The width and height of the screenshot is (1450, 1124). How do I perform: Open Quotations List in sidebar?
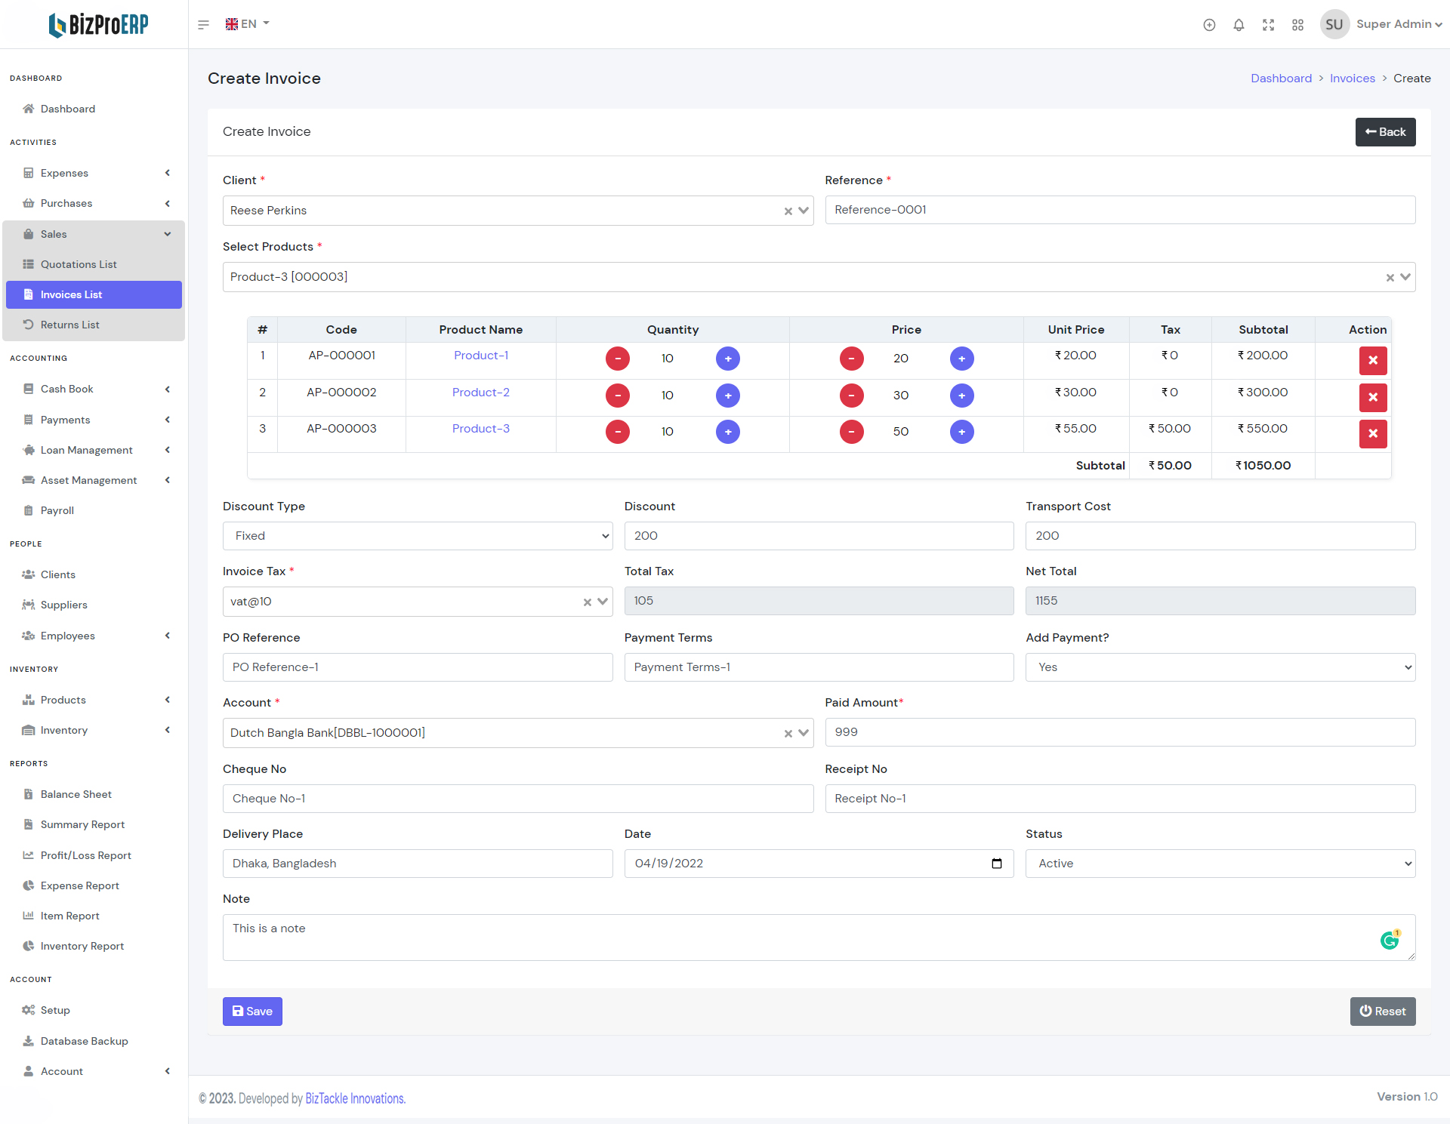pos(79,264)
